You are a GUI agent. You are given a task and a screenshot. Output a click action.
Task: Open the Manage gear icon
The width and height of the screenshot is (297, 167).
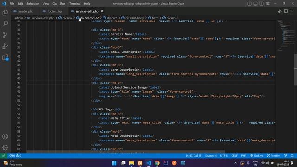(x=5, y=148)
